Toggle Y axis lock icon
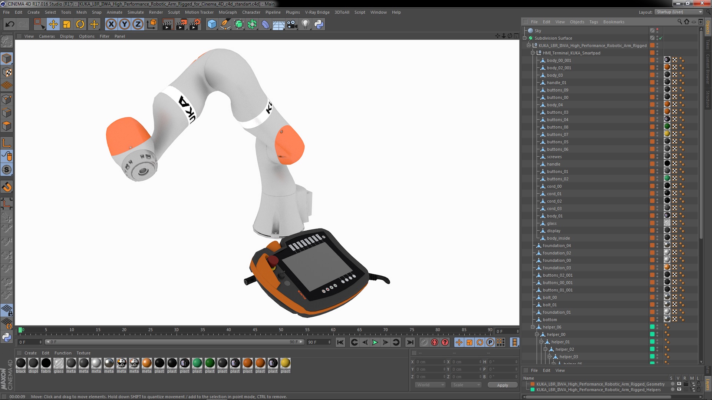The width and height of the screenshot is (712, 400). click(x=125, y=24)
